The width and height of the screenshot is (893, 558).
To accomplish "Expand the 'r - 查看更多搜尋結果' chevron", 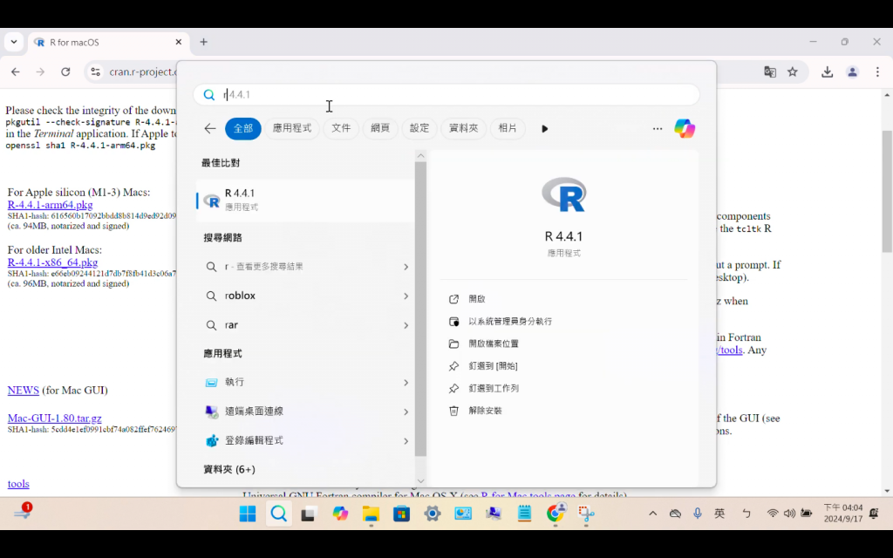I will [406, 267].
